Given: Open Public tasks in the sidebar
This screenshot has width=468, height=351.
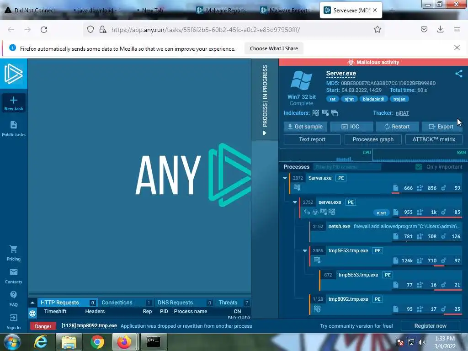Looking at the screenshot, I should (x=13, y=128).
